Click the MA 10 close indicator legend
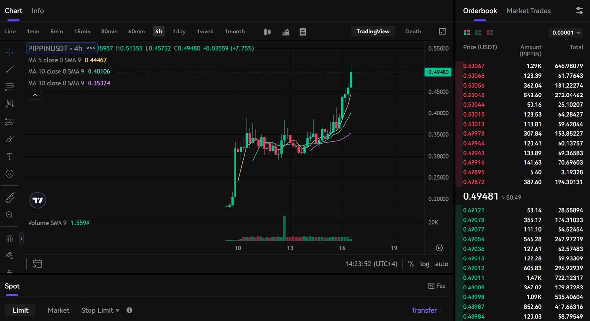This screenshot has width=590, height=321. click(69, 71)
